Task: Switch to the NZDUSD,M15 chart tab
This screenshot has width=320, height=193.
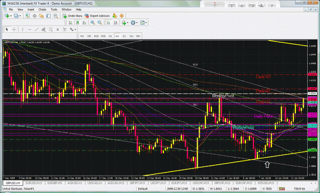Action: click(266, 183)
